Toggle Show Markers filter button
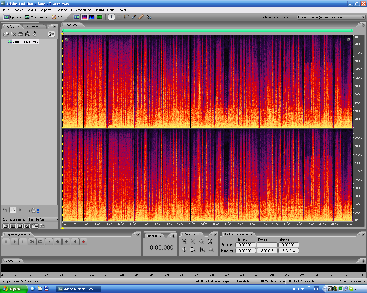The image size is (367, 293). 35,226
